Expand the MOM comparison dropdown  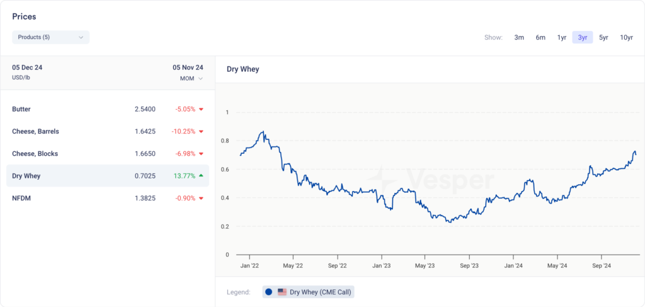pos(191,79)
